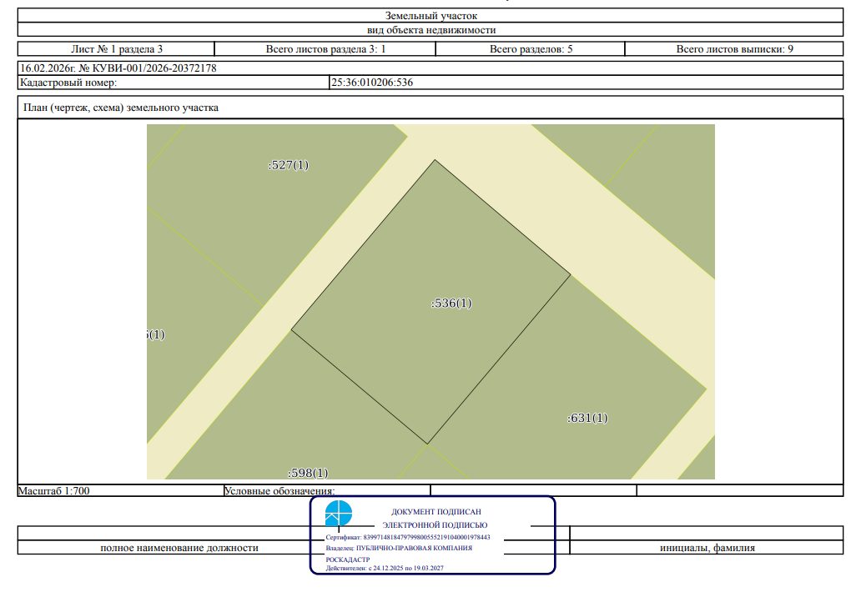This screenshot has height=597, width=861.
Task: Click the «Всего листов выписки: 9» cell
Action: 734,49
